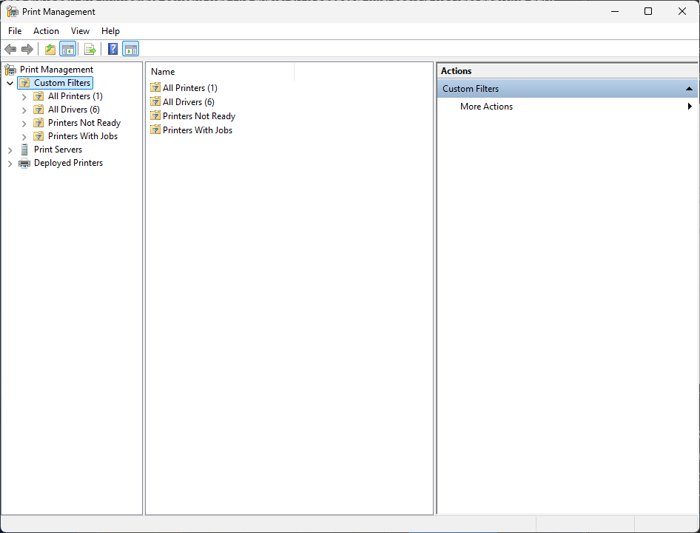Click the Actions pane title
700x533 pixels.
[x=457, y=70]
